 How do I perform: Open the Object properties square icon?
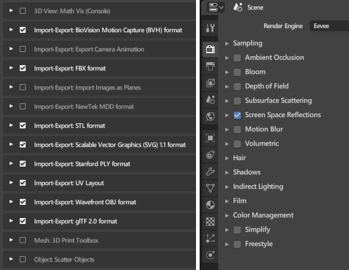(210, 138)
